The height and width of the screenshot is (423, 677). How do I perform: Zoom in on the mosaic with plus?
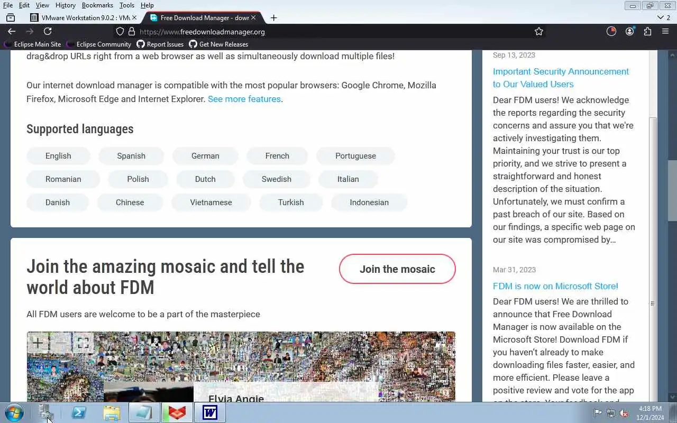point(38,343)
